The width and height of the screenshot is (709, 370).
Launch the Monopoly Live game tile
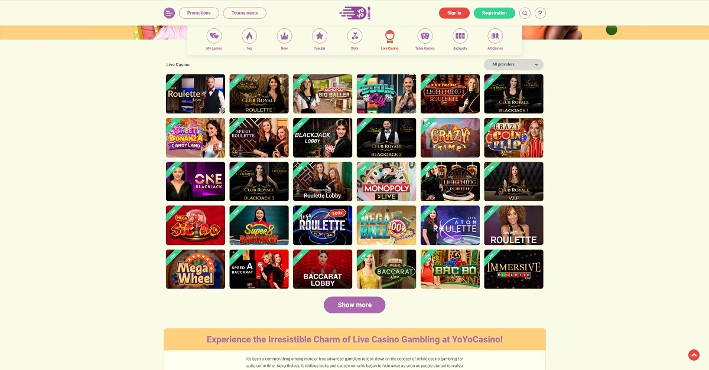tap(386, 182)
